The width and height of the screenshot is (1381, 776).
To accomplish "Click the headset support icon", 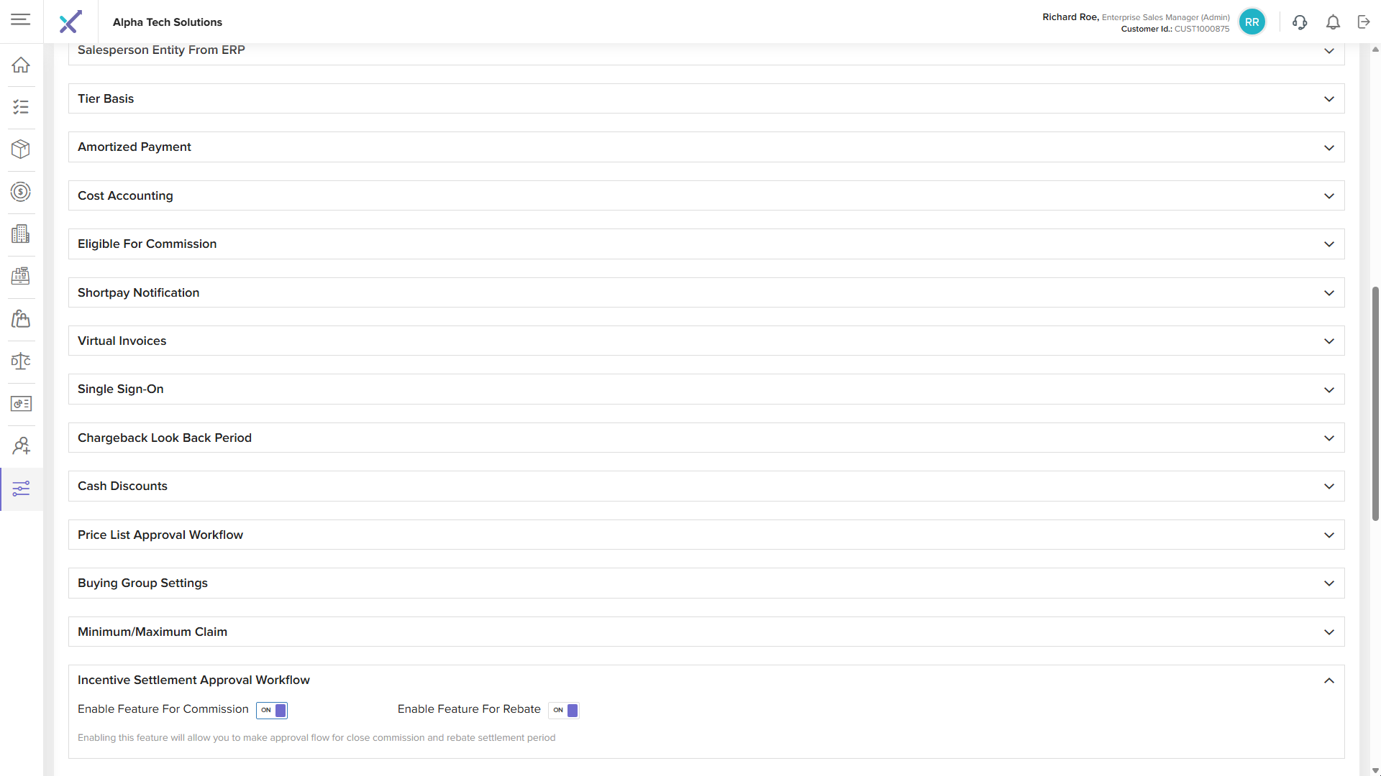I will click(1299, 22).
